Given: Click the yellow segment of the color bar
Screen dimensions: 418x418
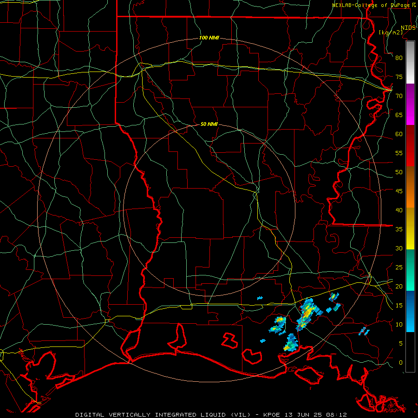Looking at the screenshot, I should point(410,229).
